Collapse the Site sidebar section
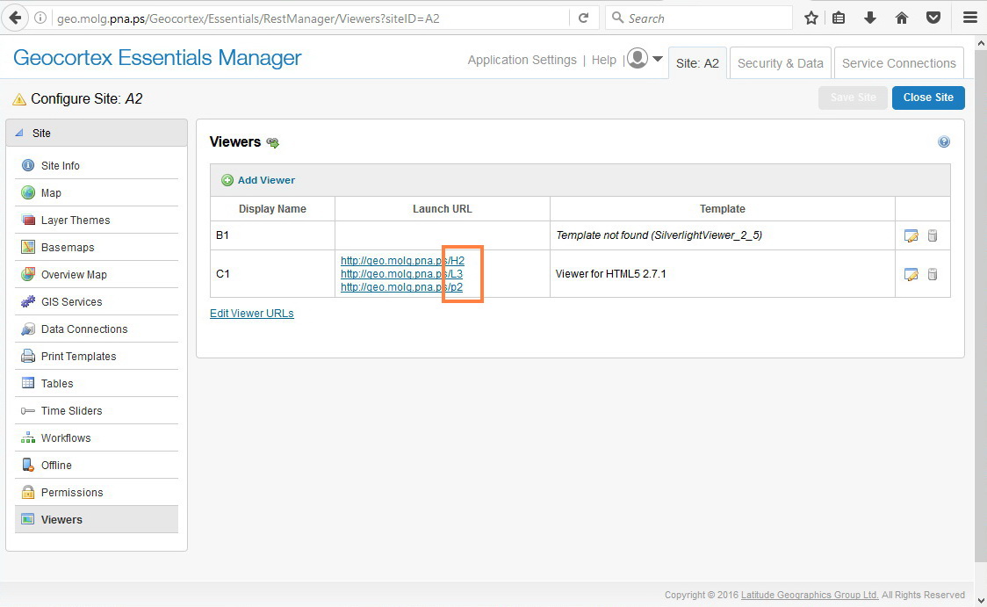Viewport: 987px width, 607px height. pyautogui.click(x=19, y=133)
